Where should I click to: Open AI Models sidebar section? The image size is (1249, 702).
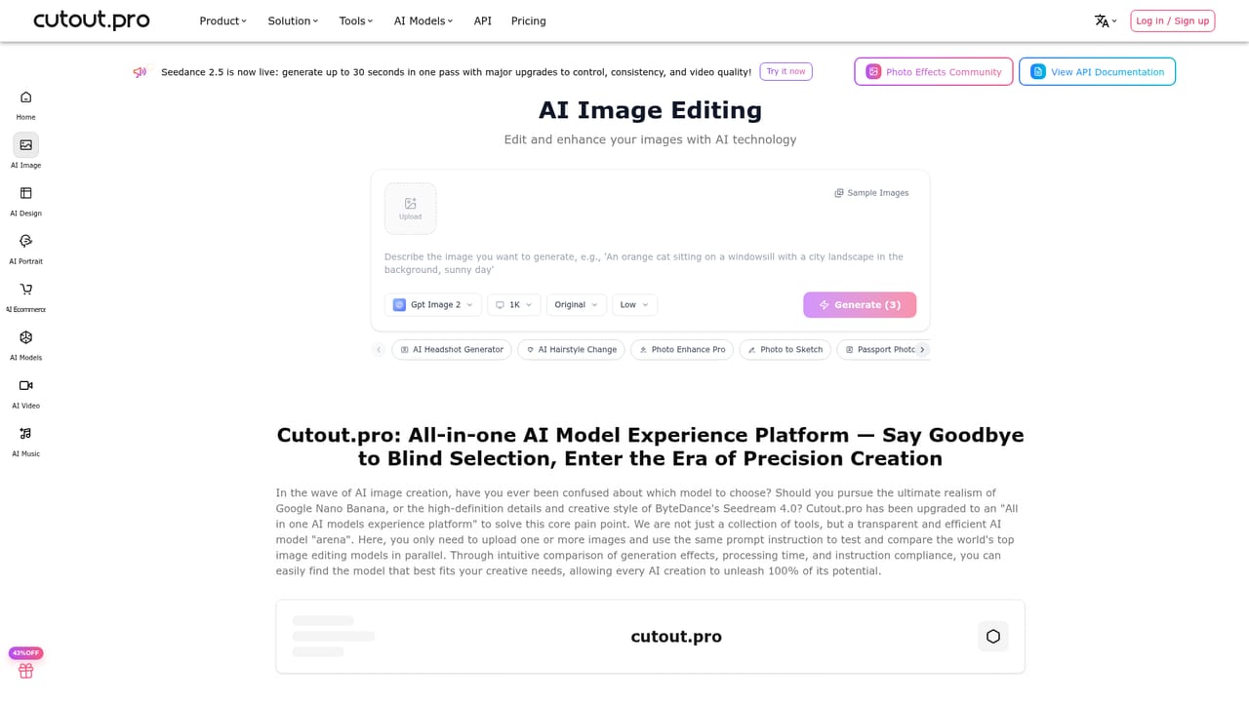[26, 345]
